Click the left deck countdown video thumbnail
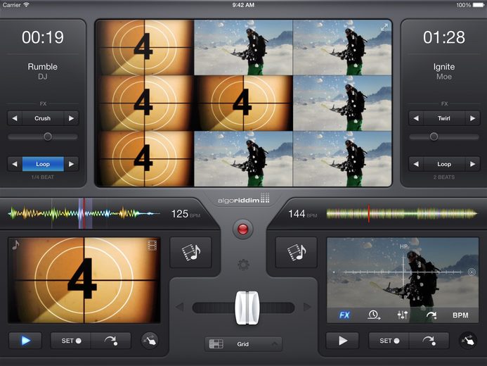This screenshot has width=487, height=366. coord(84,281)
